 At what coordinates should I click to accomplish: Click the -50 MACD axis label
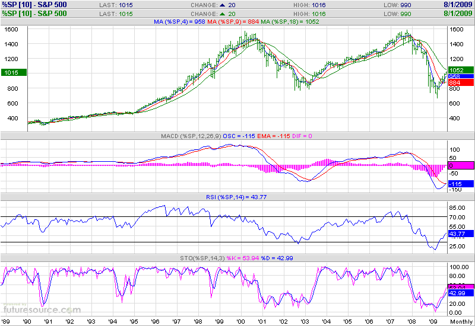tap(454, 173)
